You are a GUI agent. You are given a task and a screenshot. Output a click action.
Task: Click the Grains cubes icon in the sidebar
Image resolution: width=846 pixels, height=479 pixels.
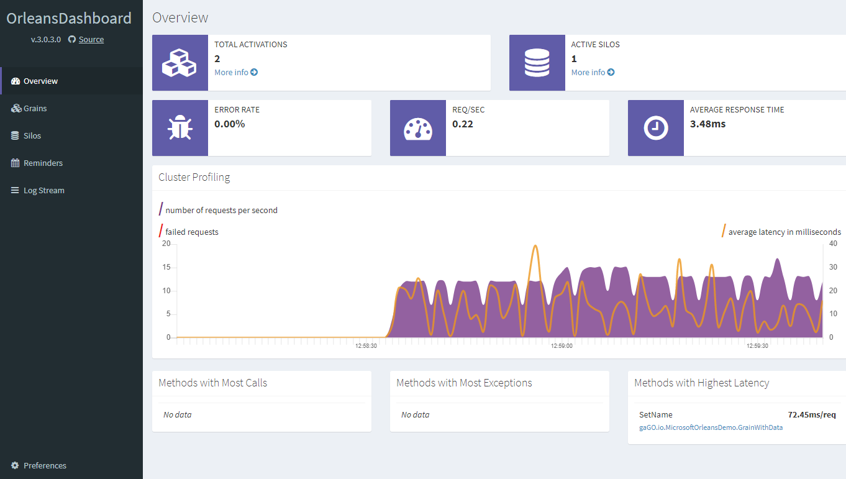pos(16,109)
